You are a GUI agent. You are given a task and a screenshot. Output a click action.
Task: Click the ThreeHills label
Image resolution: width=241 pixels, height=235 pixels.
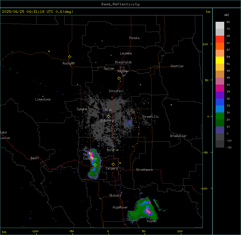click(150, 117)
